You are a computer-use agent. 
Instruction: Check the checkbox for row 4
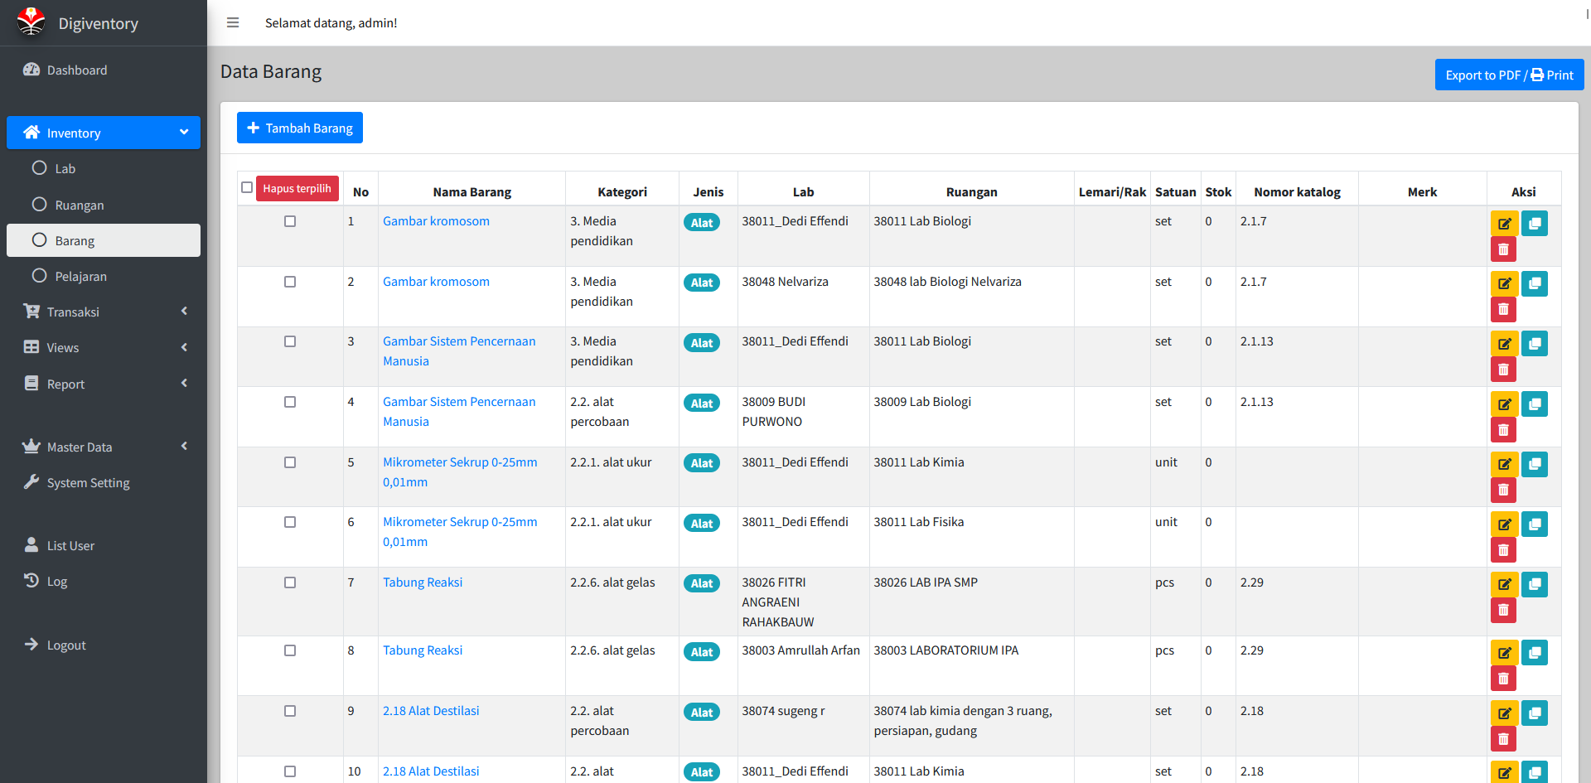[290, 402]
